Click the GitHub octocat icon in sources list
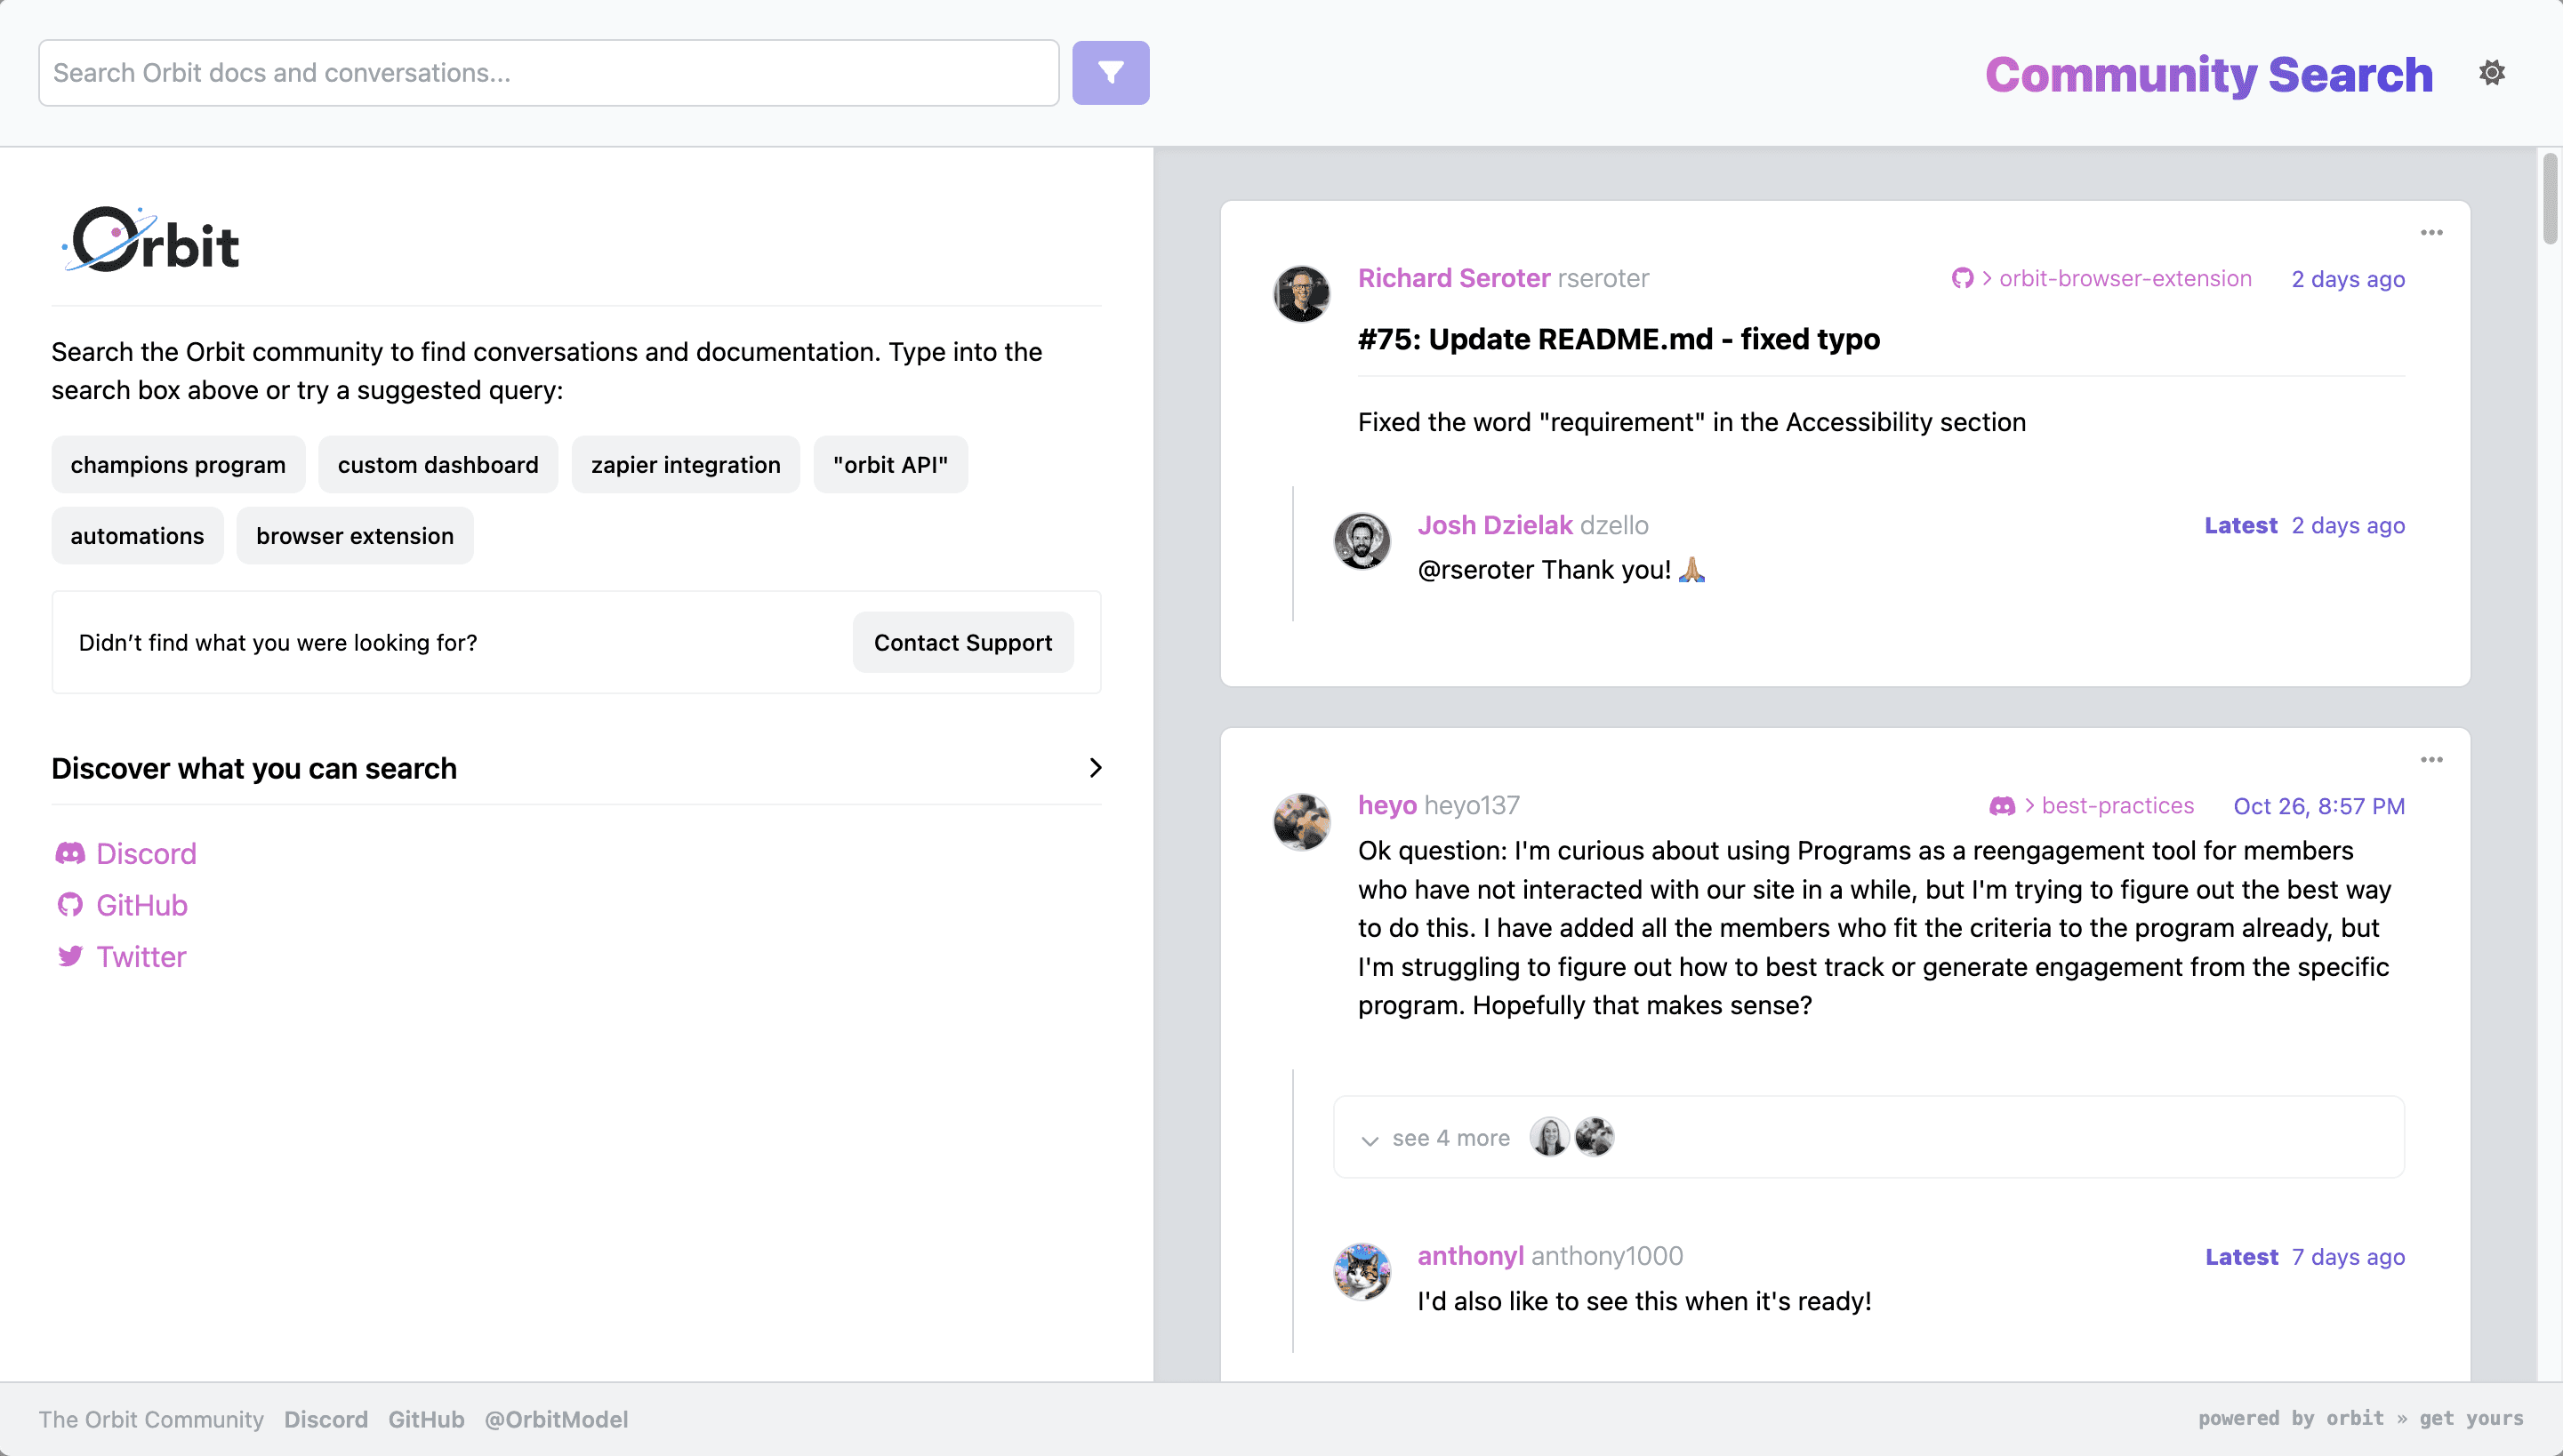Image resolution: width=2563 pixels, height=1456 pixels. [x=70, y=905]
